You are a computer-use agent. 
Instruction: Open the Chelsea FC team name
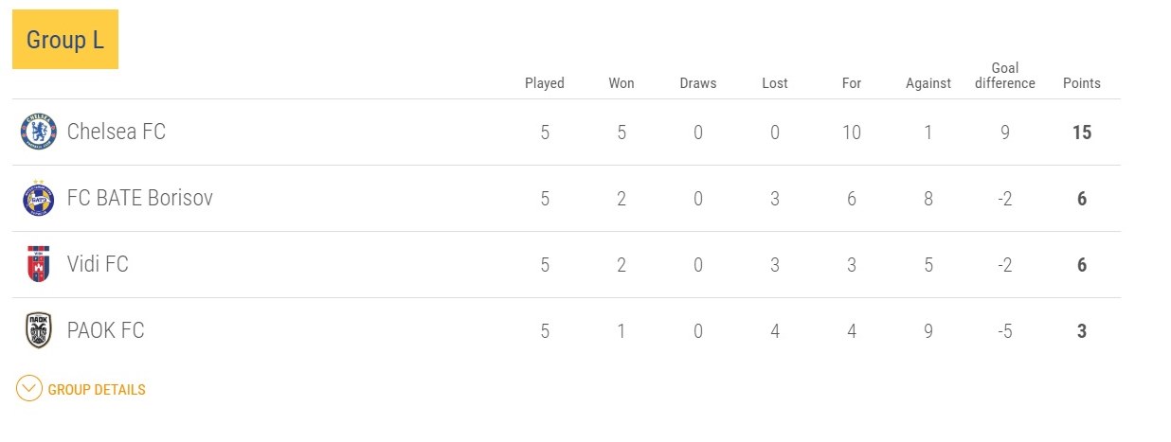pyautogui.click(x=117, y=132)
